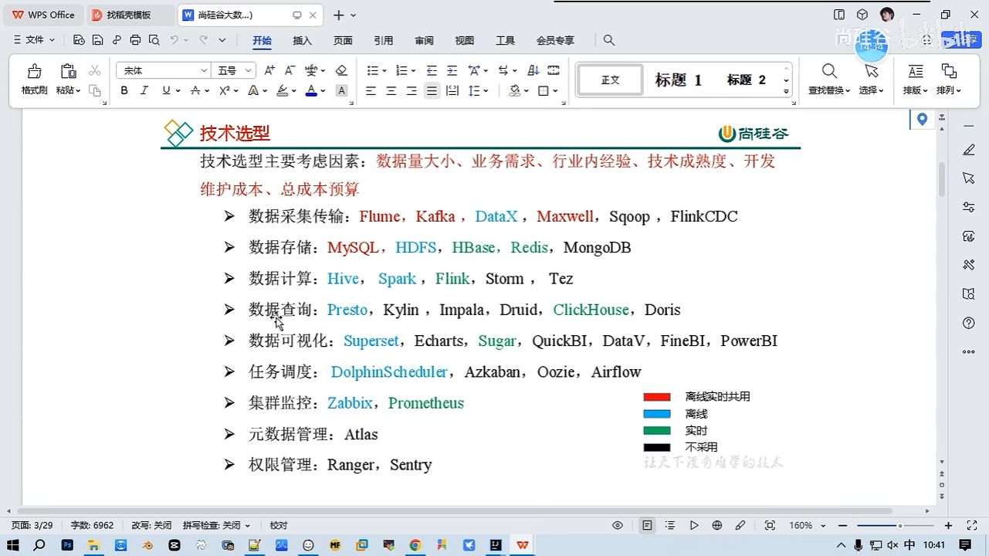The image size is (989, 556).
Task: Open the 文件 menu
Action: (x=35, y=40)
